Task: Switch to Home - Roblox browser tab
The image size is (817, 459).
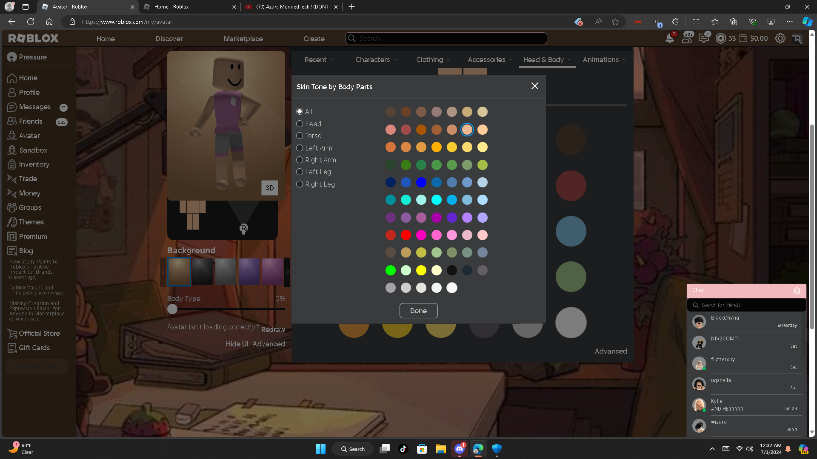Action: (x=189, y=7)
